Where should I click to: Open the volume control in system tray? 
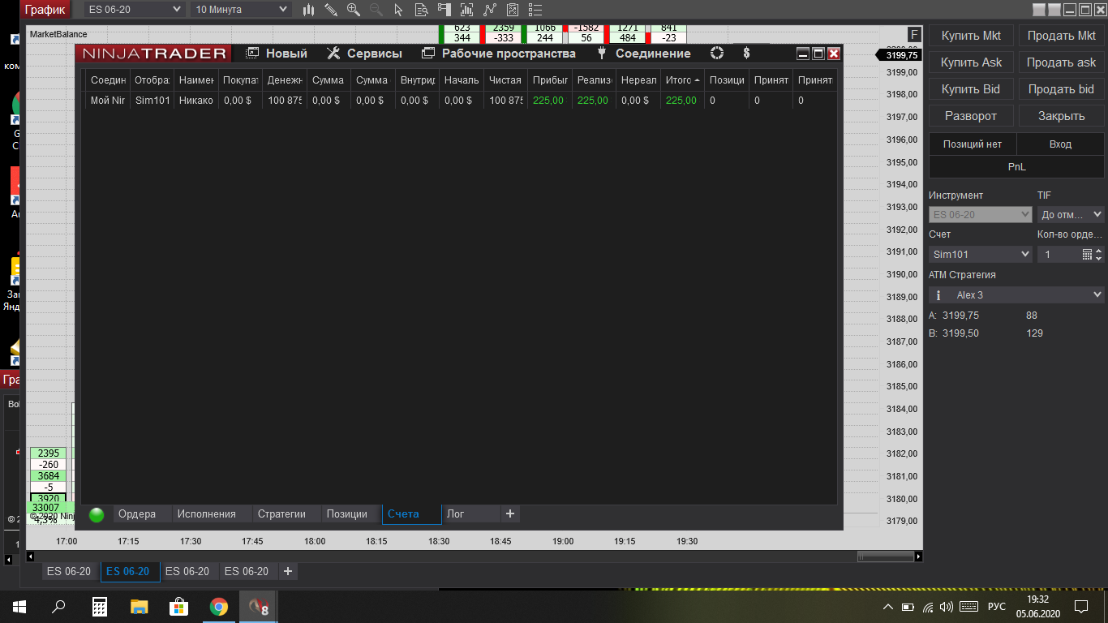(x=946, y=607)
